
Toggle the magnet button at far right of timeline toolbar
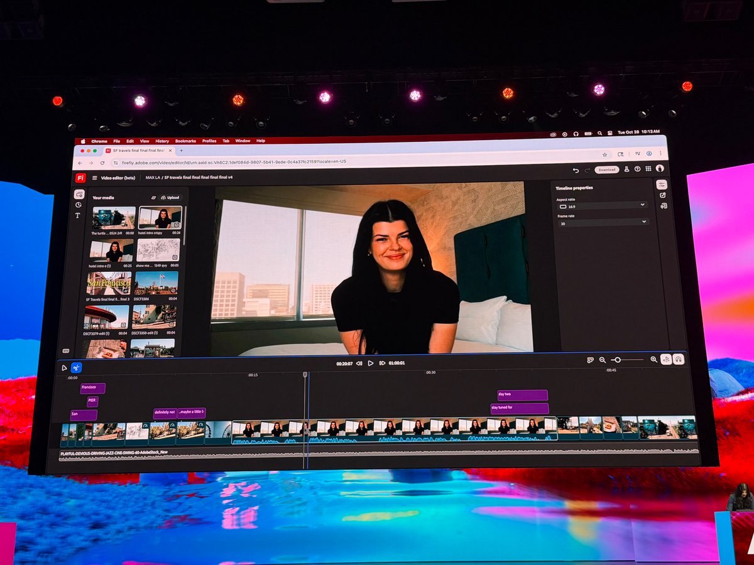click(x=679, y=359)
